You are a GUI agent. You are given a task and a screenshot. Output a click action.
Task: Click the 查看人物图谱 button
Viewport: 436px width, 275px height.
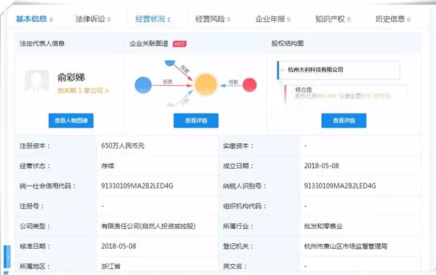(71, 120)
